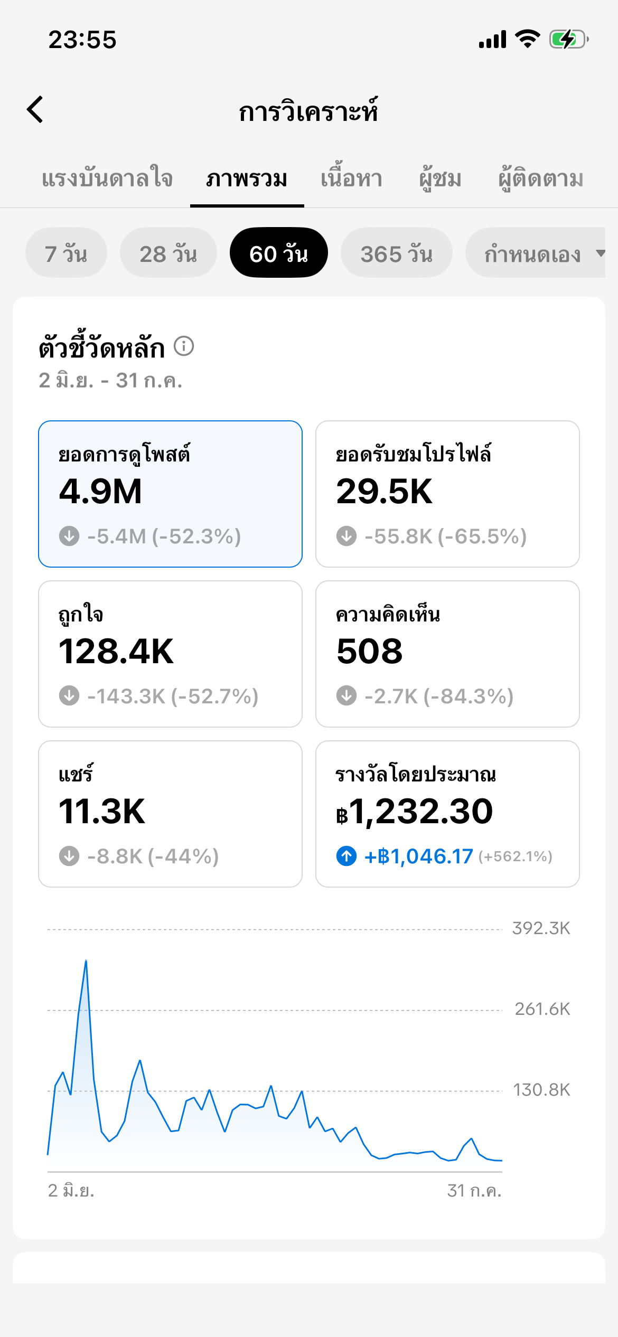Viewport: 618px width, 1337px height.
Task: Tap the blue up-arrow icon under รางวัลโดยประมาณ
Action: [x=347, y=856]
